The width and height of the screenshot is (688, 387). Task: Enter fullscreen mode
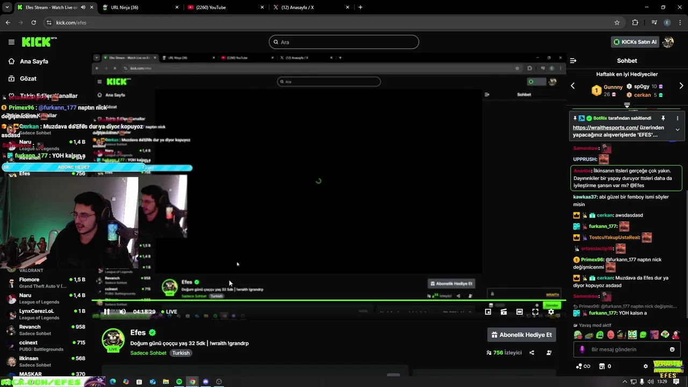click(x=535, y=312)
